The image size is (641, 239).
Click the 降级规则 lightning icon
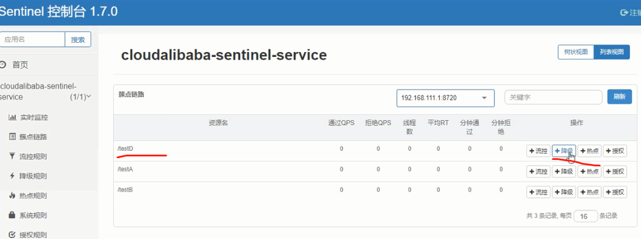(12, 176)
